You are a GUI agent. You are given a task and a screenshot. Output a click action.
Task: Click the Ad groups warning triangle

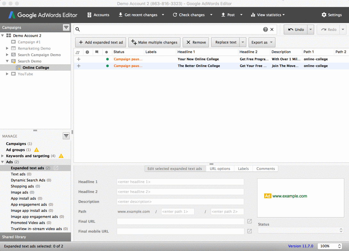pyautogui.click(x=36, y=150)
